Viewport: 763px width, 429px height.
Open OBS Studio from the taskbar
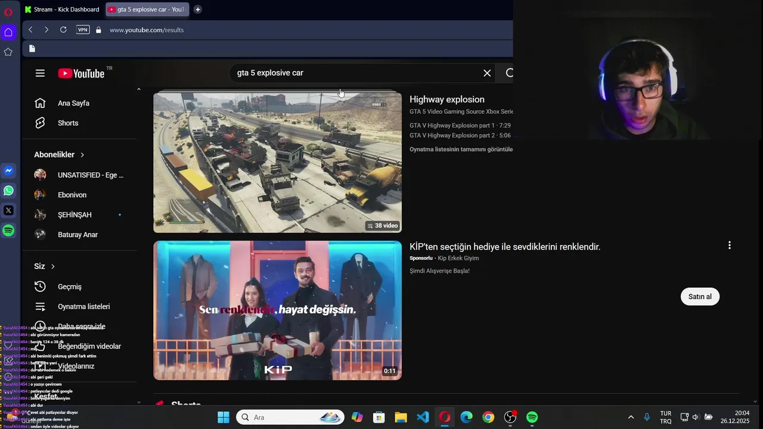click(x=510, y=417)
